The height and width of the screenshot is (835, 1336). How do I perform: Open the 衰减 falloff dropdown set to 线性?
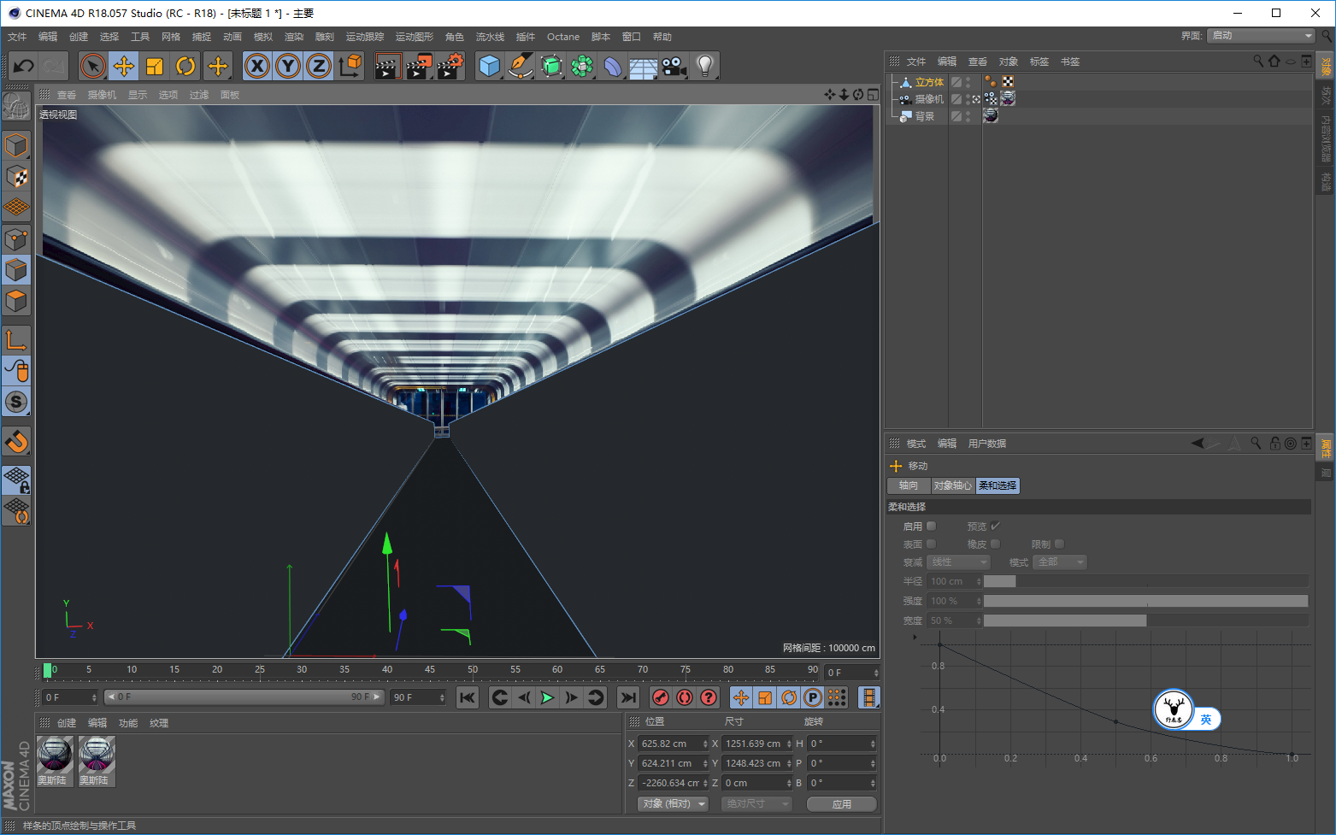coord(958,562)
